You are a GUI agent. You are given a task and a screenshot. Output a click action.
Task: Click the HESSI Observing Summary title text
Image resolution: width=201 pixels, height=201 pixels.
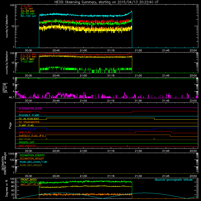(107, 2)
